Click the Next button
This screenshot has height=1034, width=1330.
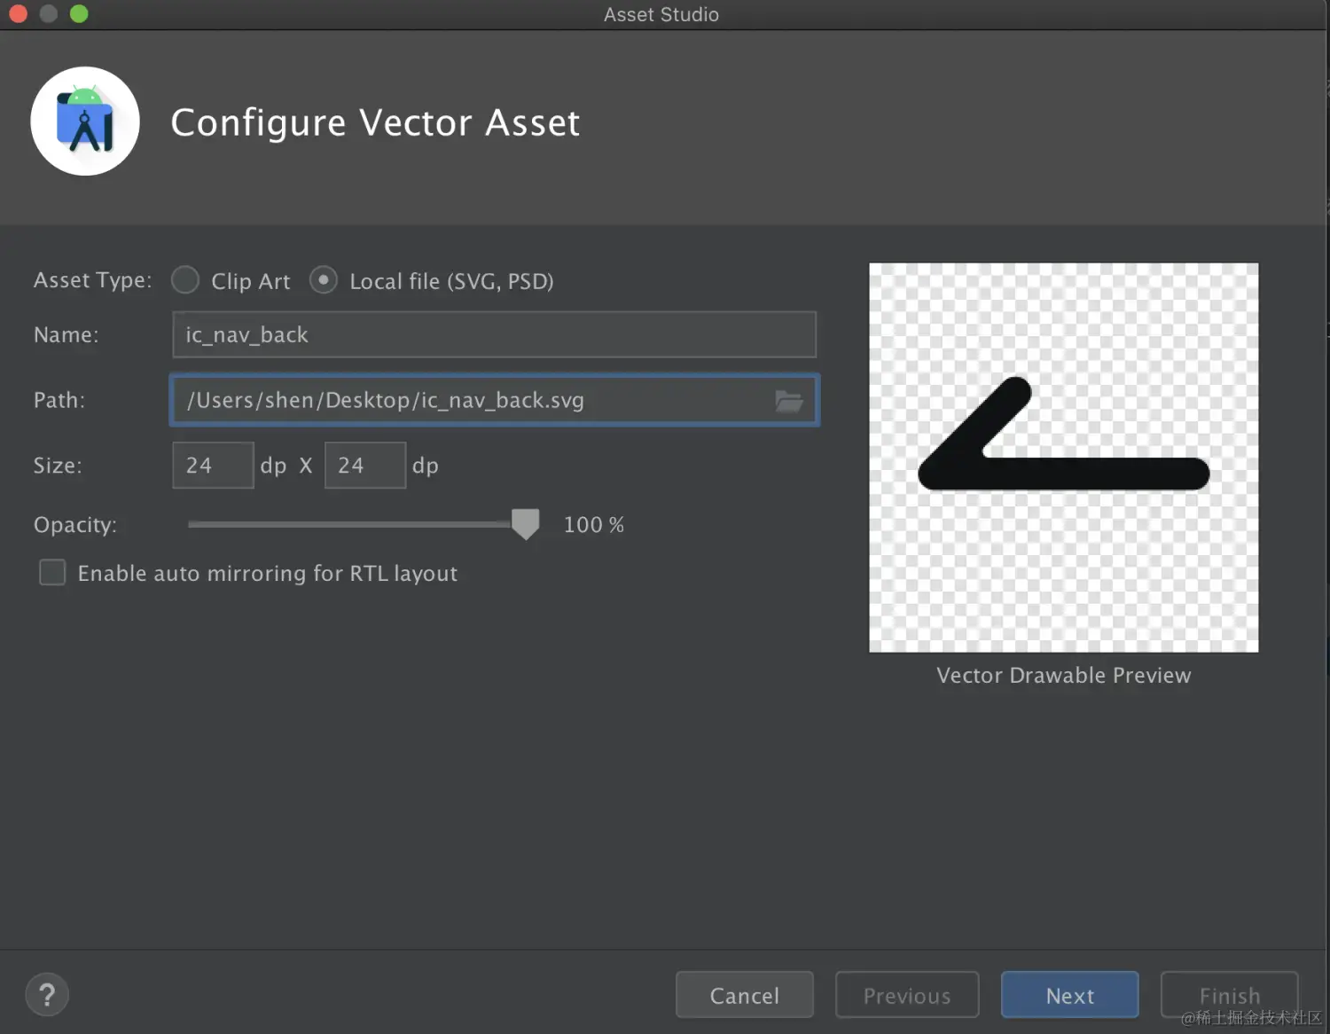click(1070, 995)
